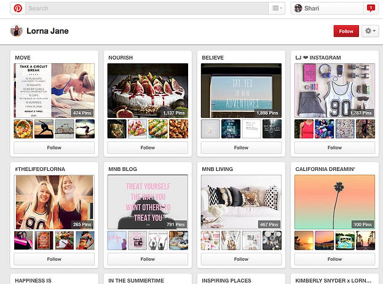Viewport: 383px width, 284px height.
Task: Open the BELIEVE board title
Action: pyautogui.click(x=213, y=58)
